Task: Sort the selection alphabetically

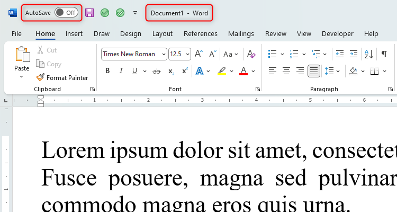Action: (369, 54)
